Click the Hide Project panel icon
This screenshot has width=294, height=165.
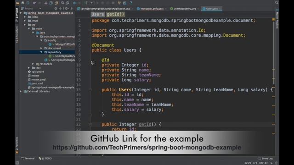72,9
